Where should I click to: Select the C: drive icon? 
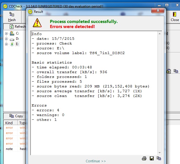[x=12, y=33]
